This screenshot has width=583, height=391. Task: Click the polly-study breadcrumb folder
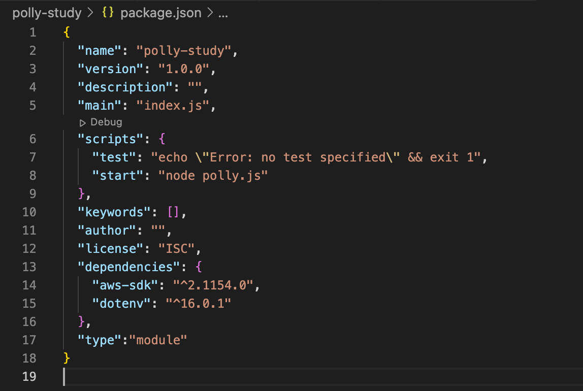[x=47, y=13]
